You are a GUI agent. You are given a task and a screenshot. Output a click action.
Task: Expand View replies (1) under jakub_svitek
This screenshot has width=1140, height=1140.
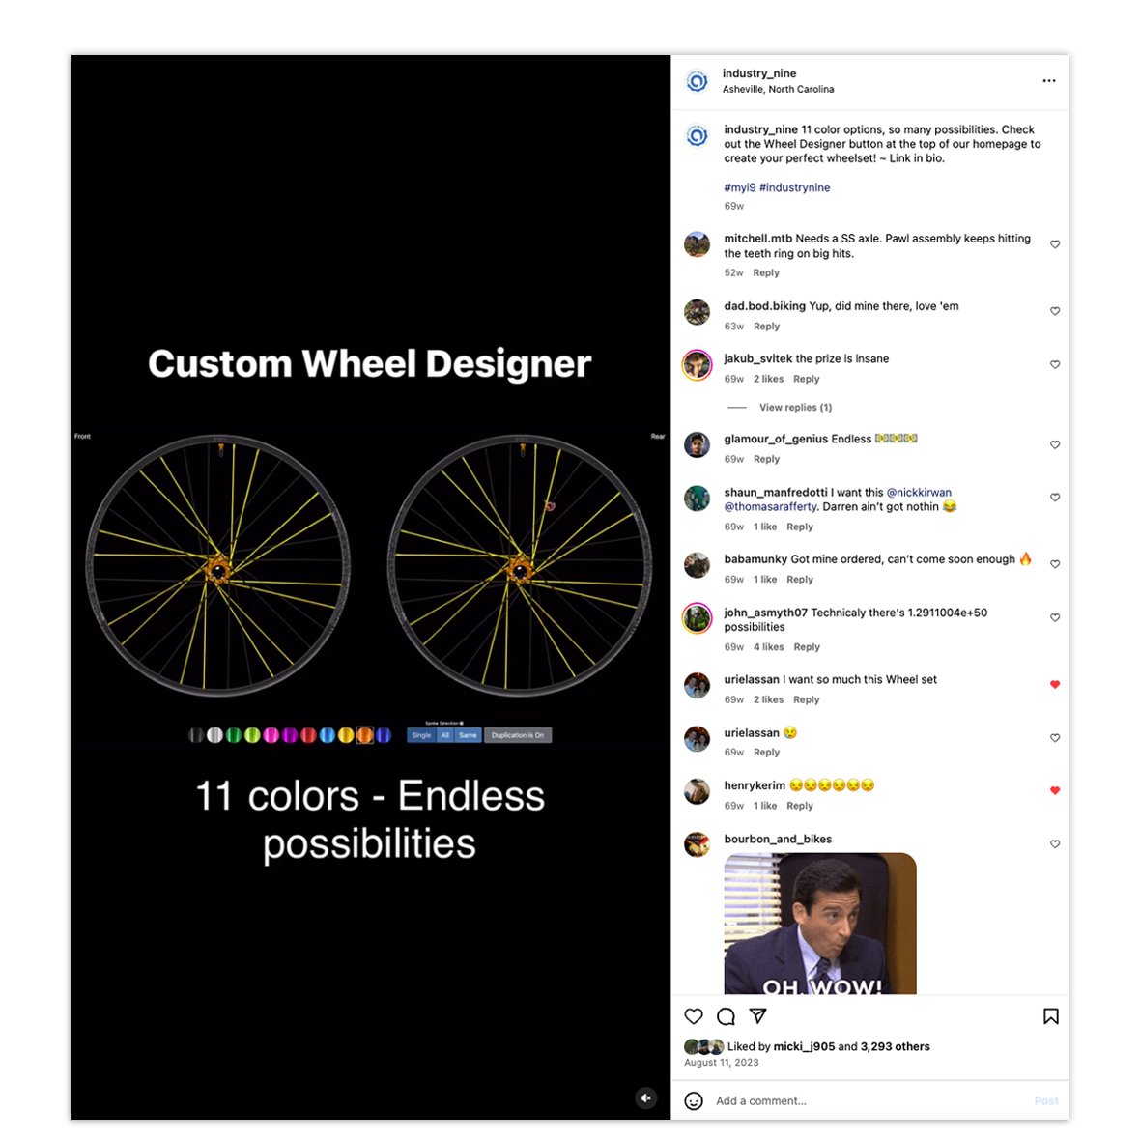point(795,407)
